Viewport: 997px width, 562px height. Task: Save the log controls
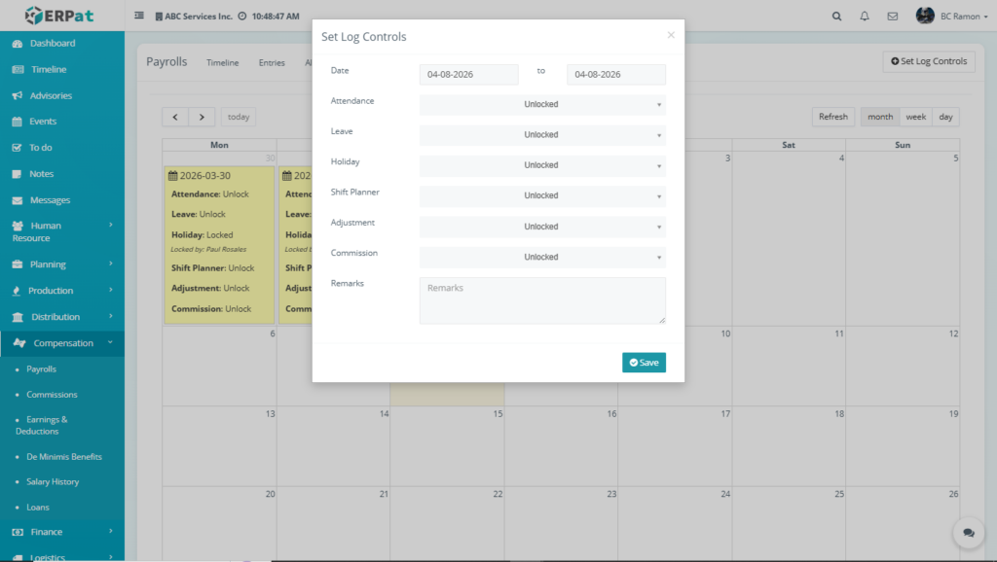click(644, 363)
